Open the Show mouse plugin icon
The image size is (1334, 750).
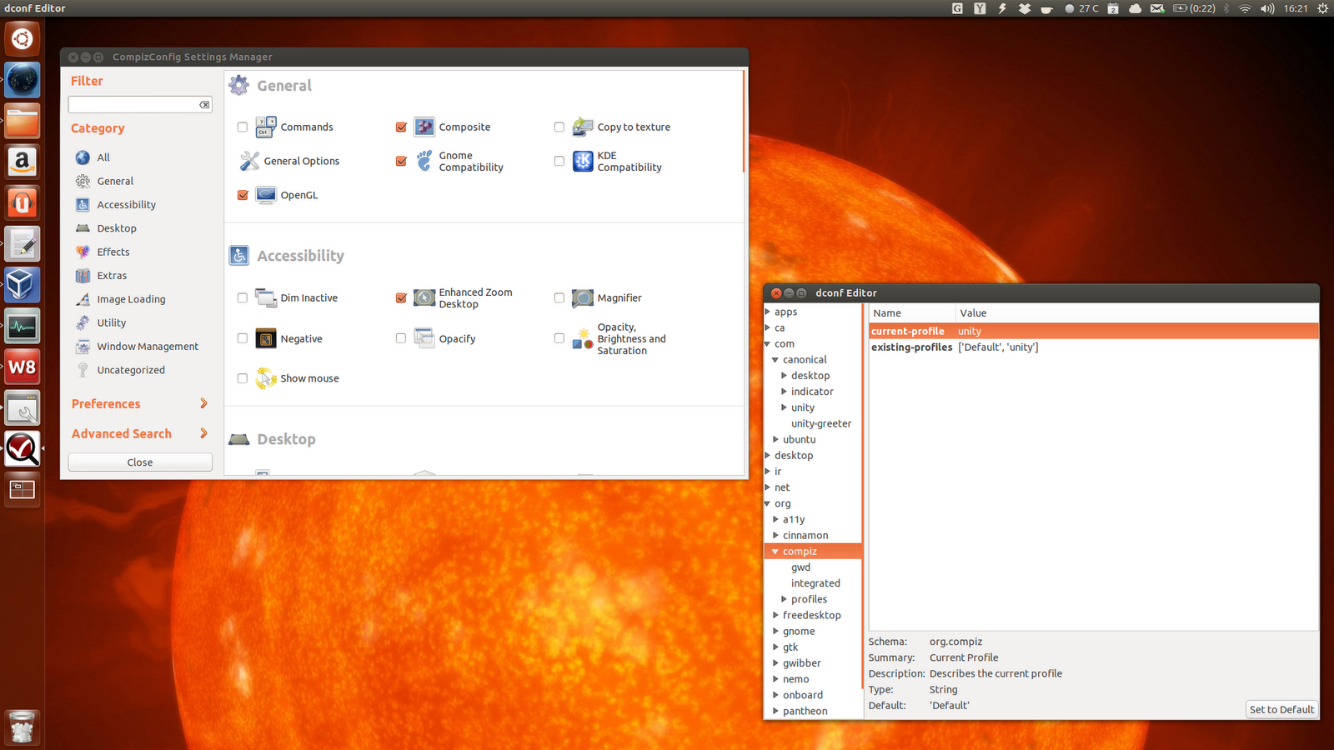tap(266, 378)
